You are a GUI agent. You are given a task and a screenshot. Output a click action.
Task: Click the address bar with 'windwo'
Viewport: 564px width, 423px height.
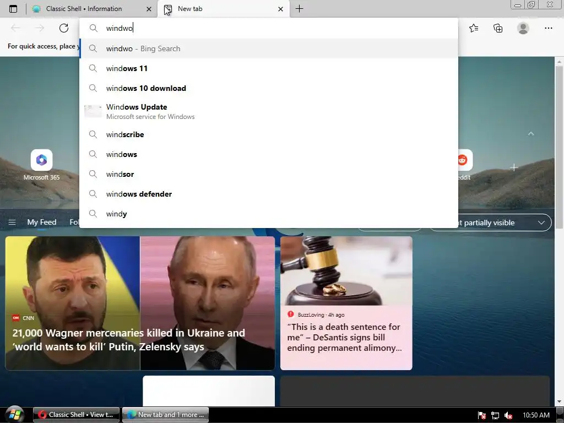point(269,28)
